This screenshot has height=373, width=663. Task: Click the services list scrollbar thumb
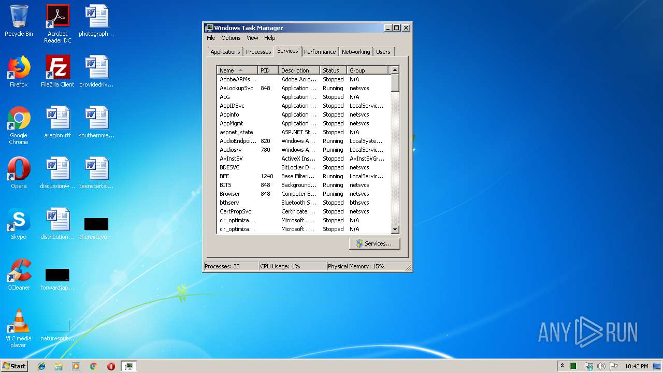pyautogui.click(x=395, y=83)
